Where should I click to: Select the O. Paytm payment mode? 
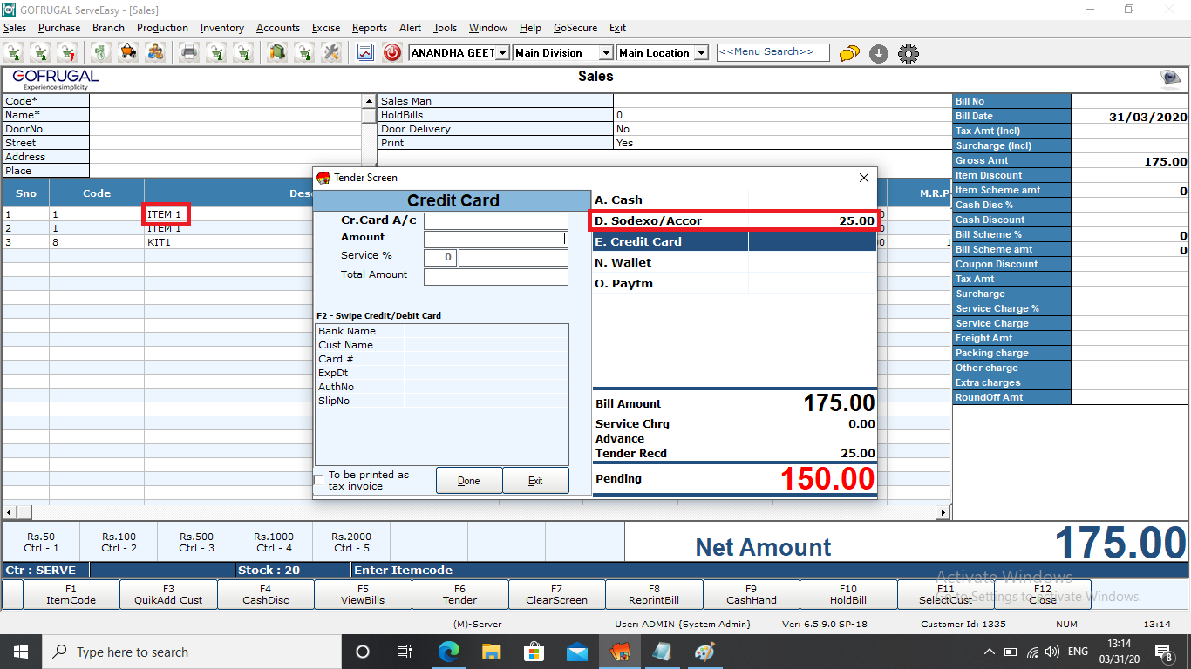click(x=734, y=283)
